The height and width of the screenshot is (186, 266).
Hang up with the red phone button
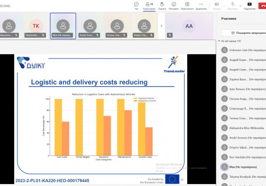tap(263, 6)
